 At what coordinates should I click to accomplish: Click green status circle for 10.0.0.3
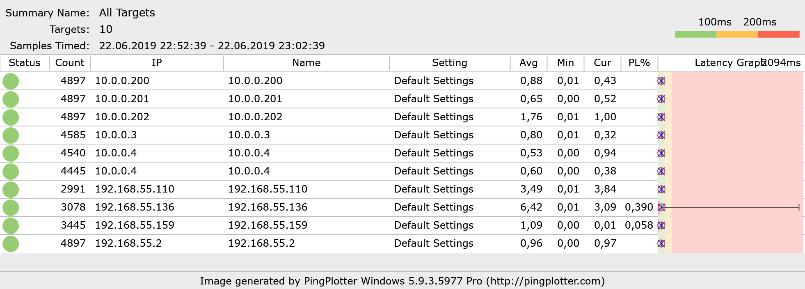pos(11,135)
